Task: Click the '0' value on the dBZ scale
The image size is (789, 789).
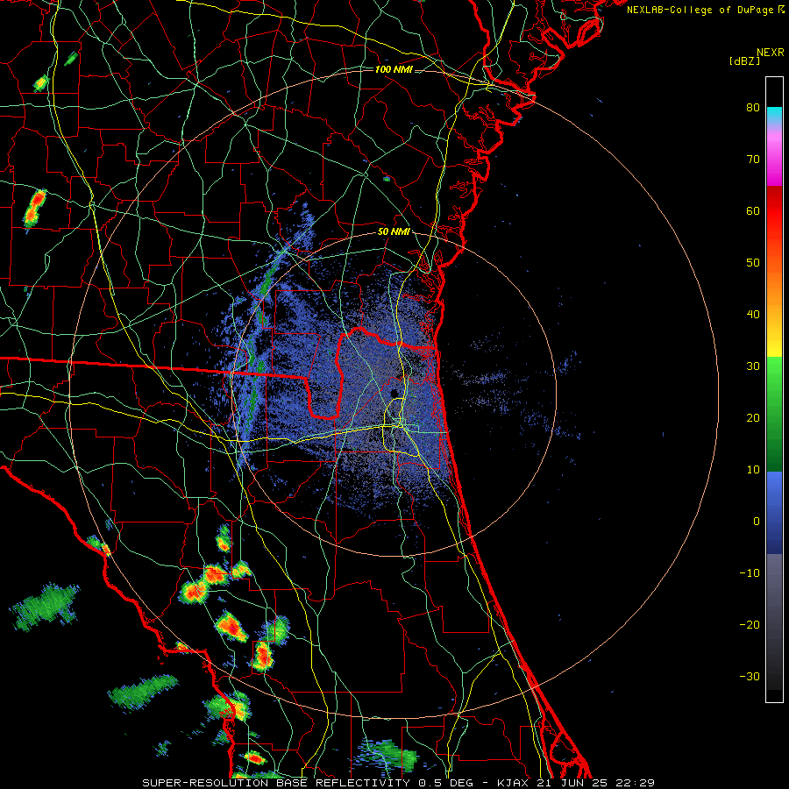Action: (x=757, y=522)
